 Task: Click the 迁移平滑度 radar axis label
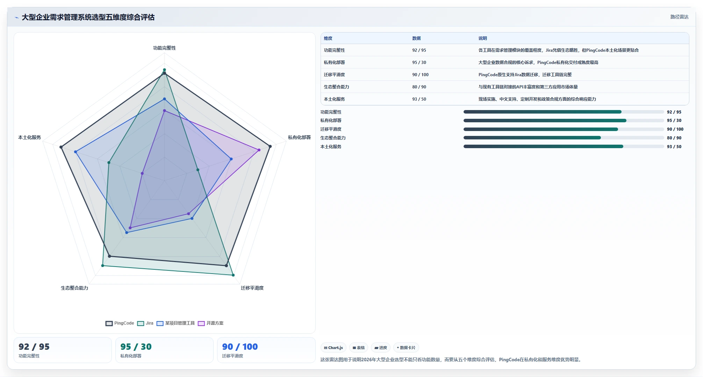[252, 288]
